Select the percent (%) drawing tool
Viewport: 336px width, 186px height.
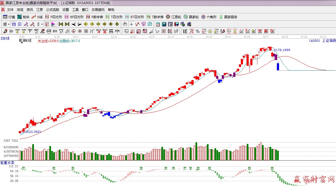197,31
